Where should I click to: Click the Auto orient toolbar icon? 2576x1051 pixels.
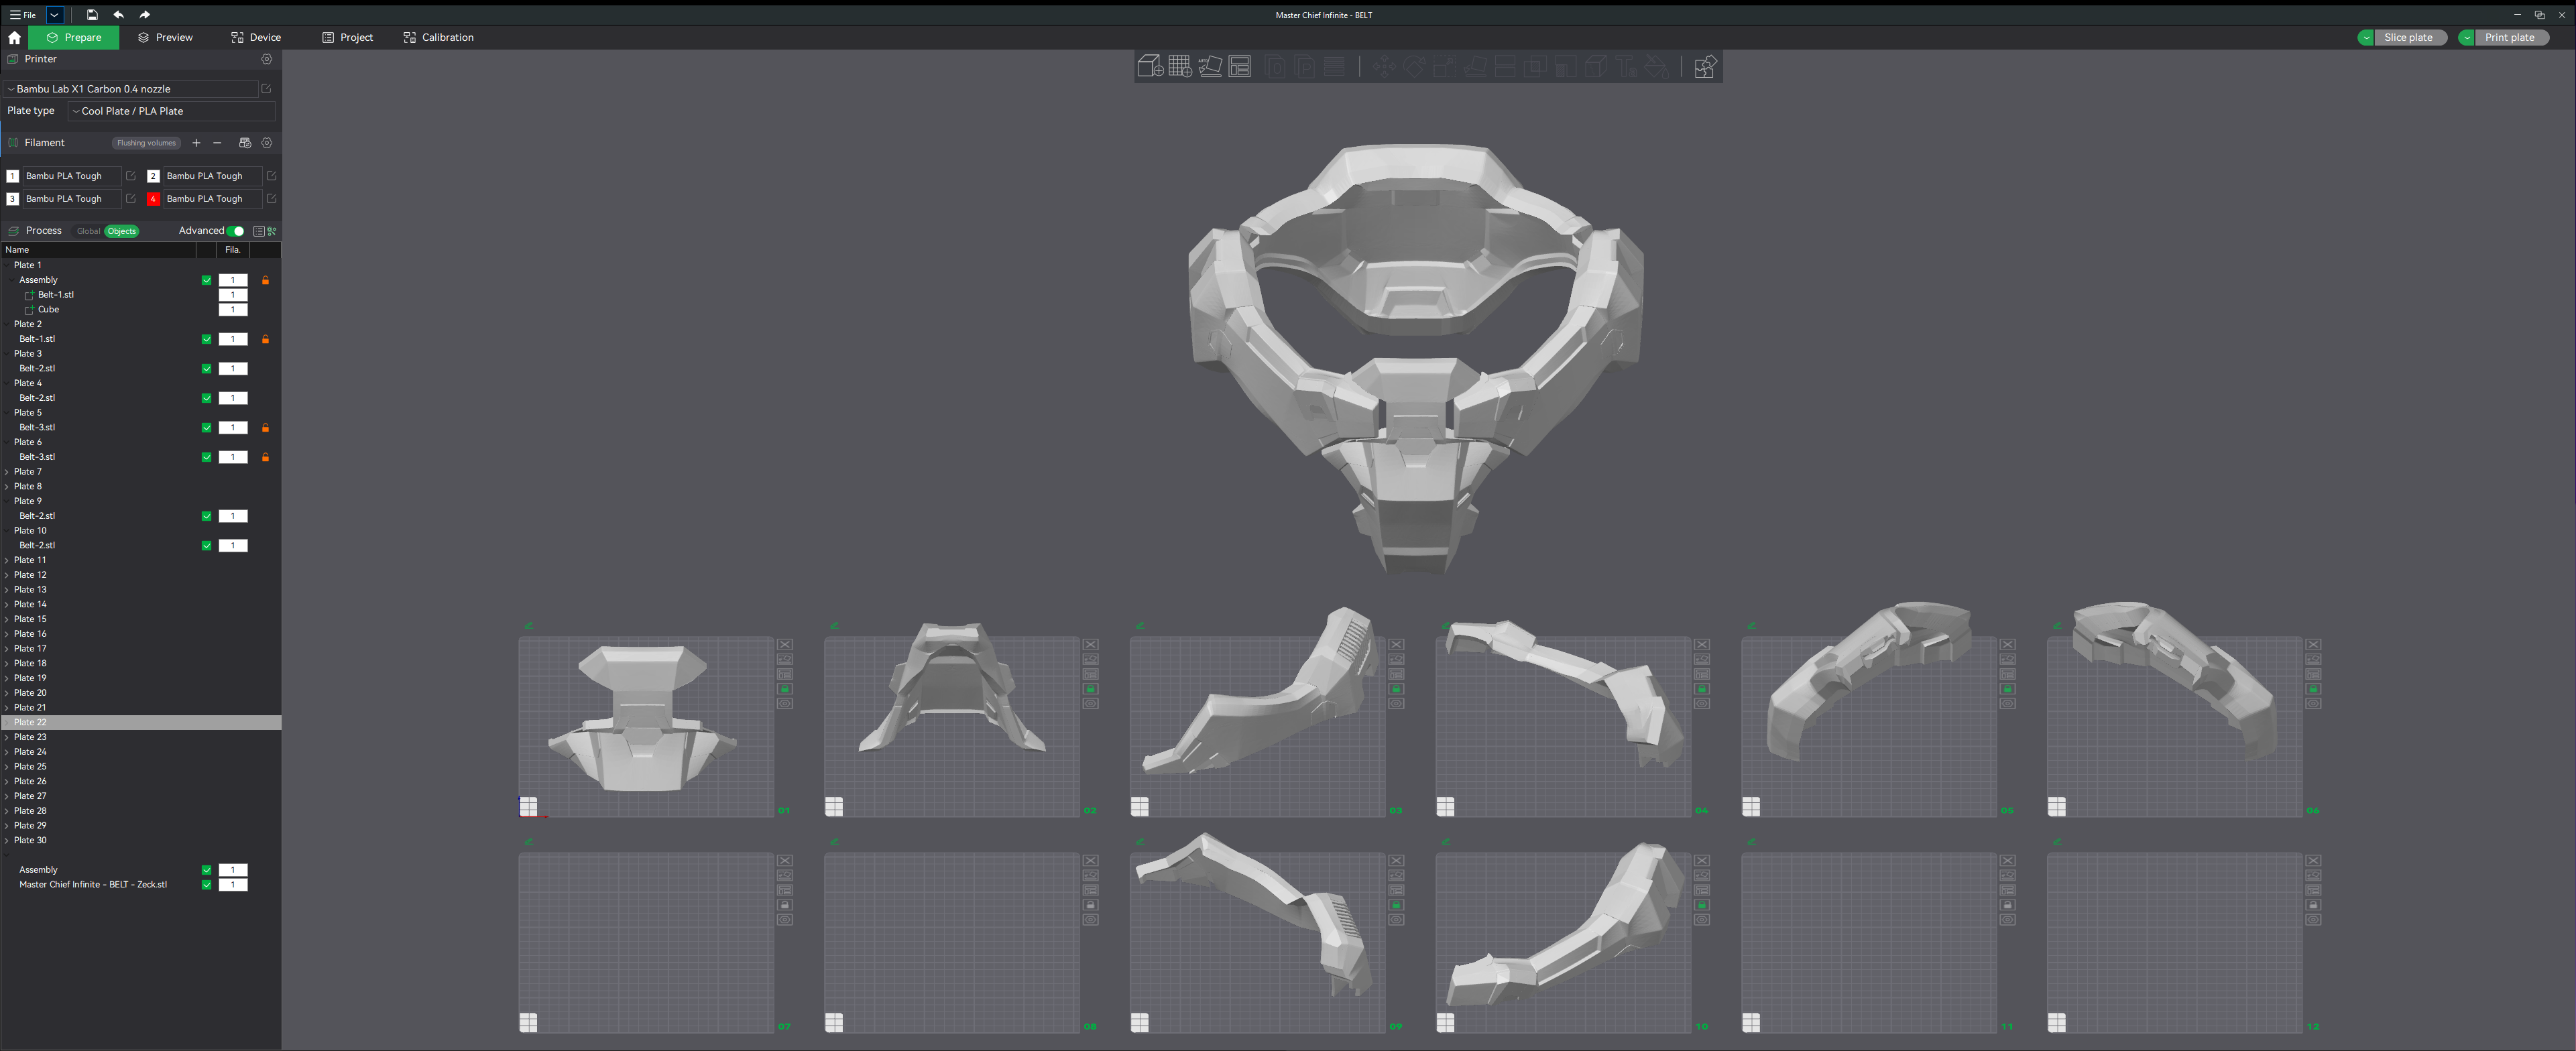click(1210, 67)
